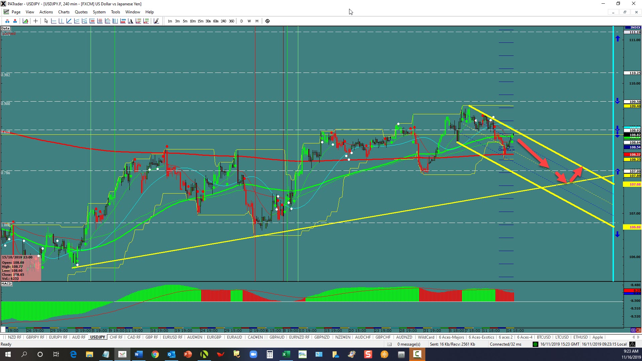Screen dimensions: 642x361
Task: Open Excel from the Windows taskbar
Action: point(286,354)
